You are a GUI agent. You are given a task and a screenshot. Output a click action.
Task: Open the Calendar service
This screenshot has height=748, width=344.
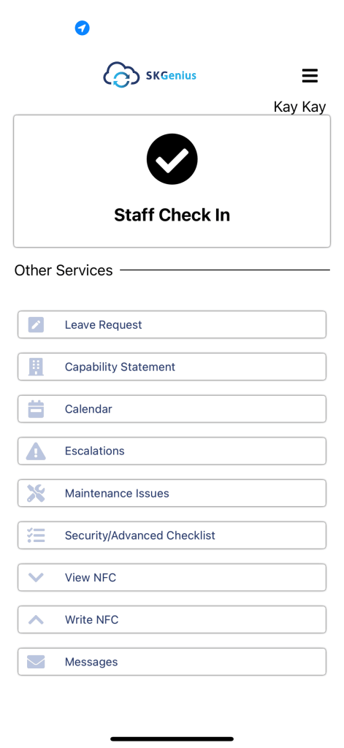[x=172, y=409]
